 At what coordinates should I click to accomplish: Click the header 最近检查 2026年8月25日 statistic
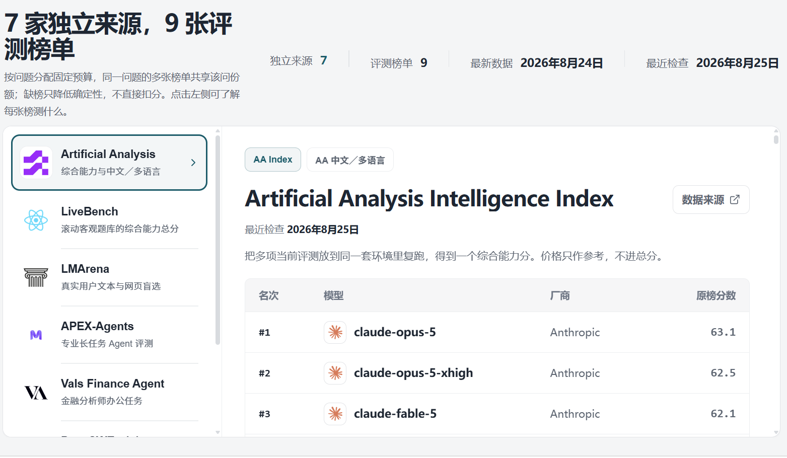(712, 63)
